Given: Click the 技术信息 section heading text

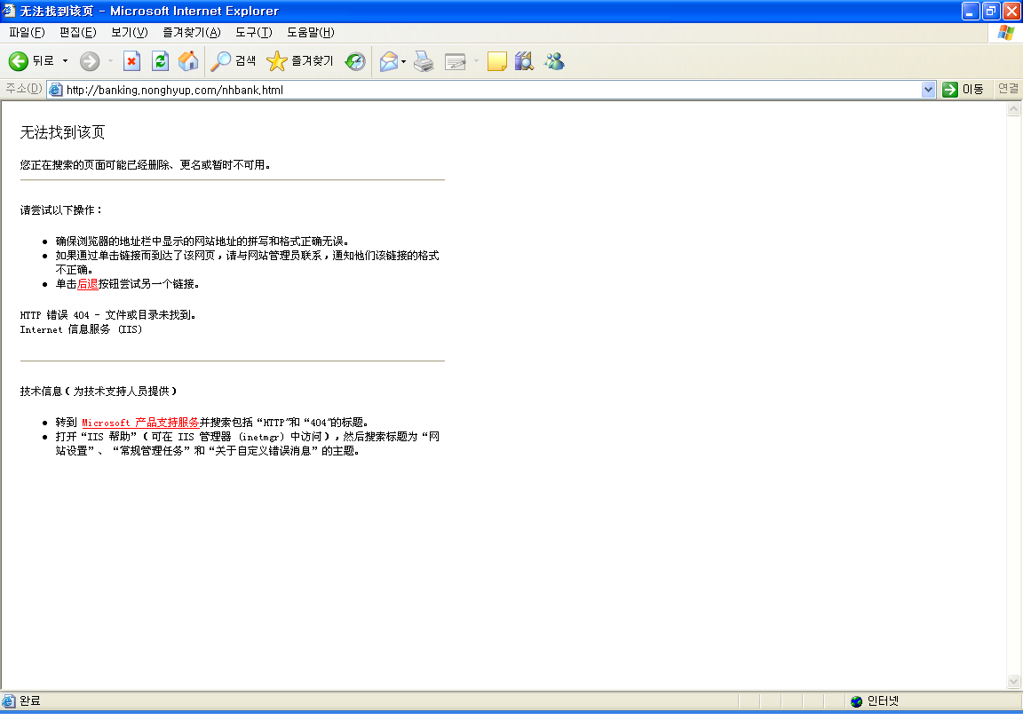Looking at the screenshot, I should click(x=99, y=392).
